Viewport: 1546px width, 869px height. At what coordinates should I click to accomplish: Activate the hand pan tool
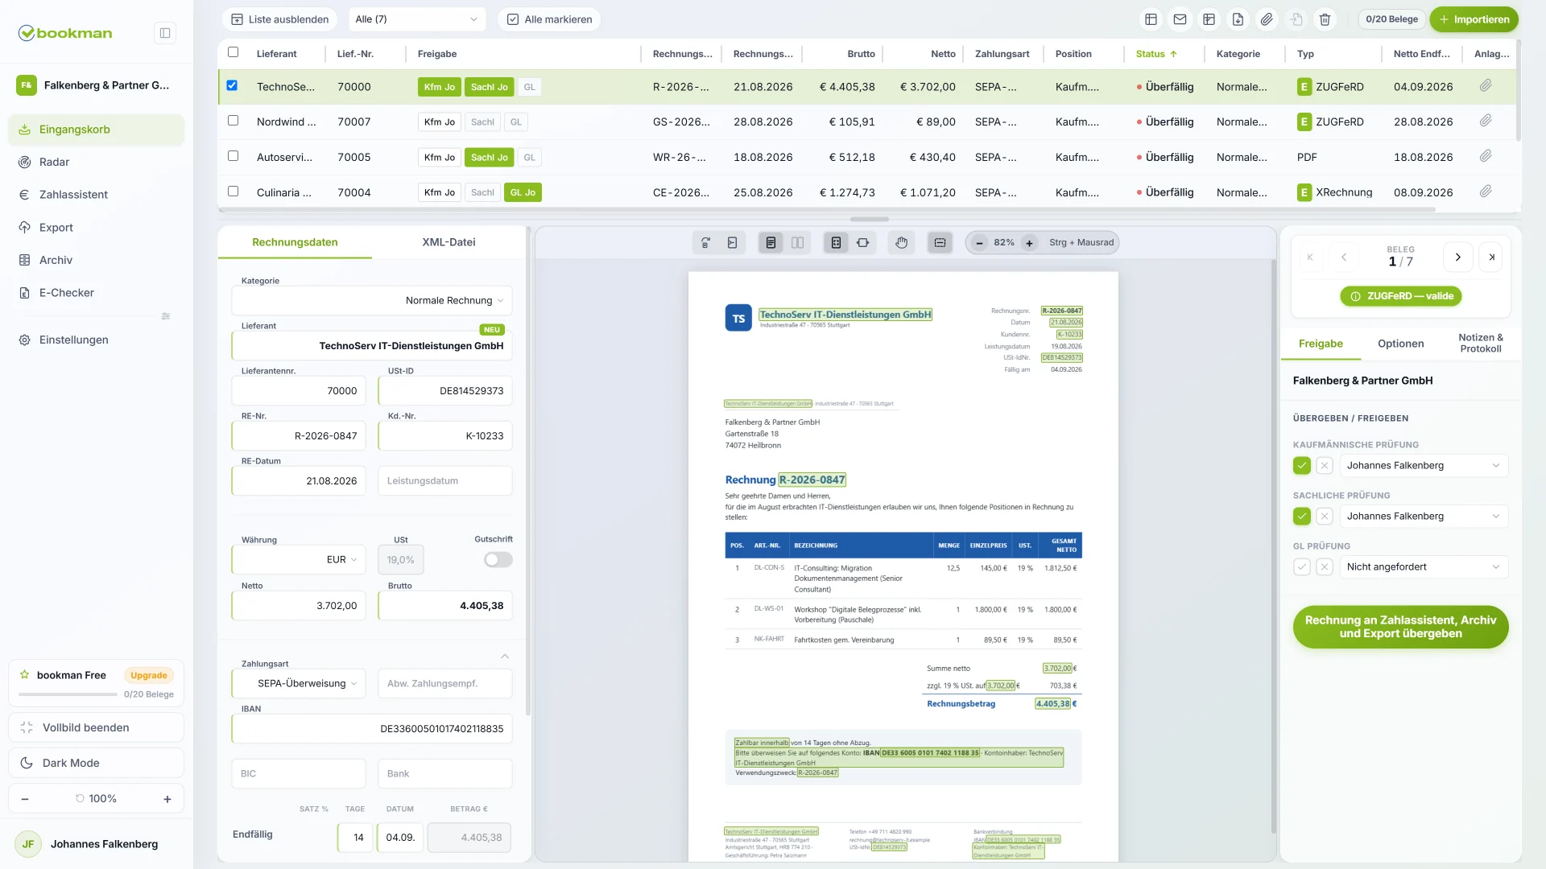[x=901, y=242]
